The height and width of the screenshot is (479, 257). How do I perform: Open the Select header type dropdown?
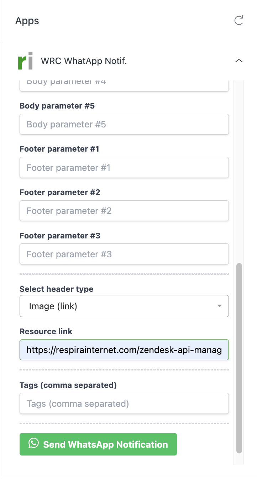click(x=124, y=306)
